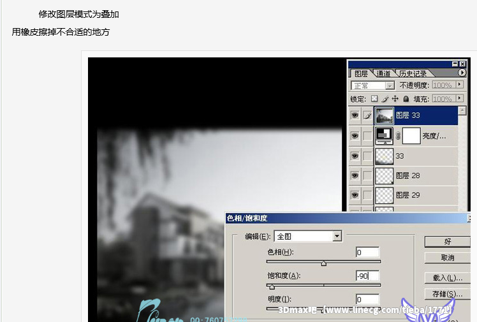
Task: Select the layer named 33
Action: point(403,156)
